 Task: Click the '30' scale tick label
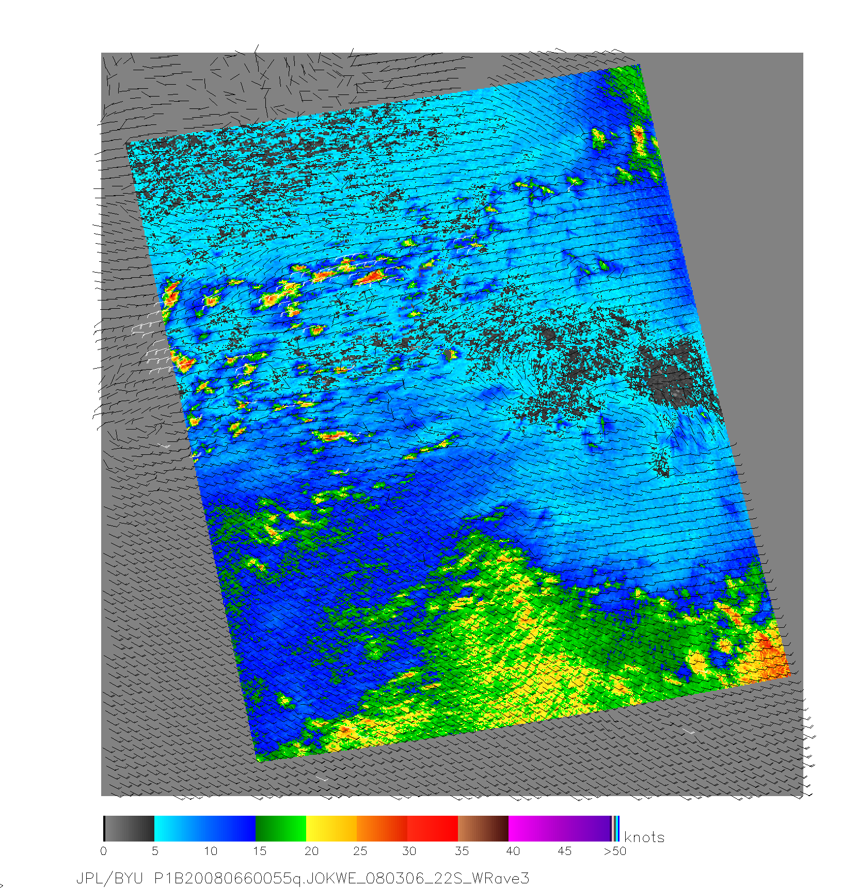tap(409, 851)
